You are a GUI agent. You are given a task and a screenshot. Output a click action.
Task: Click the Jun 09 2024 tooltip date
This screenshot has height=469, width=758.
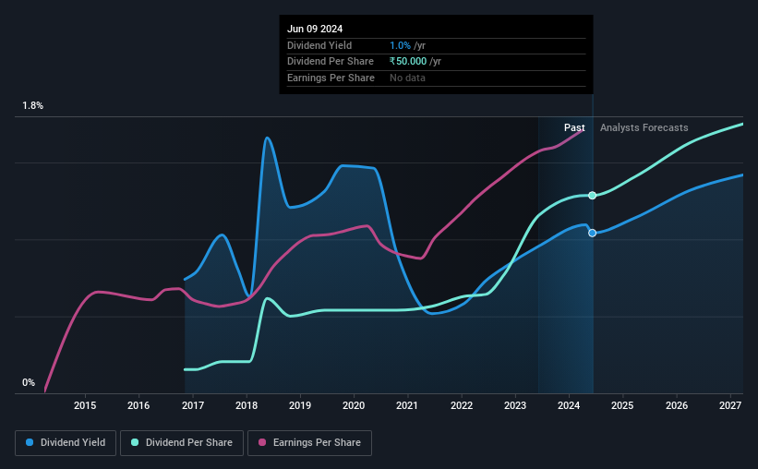coord(315,29)
